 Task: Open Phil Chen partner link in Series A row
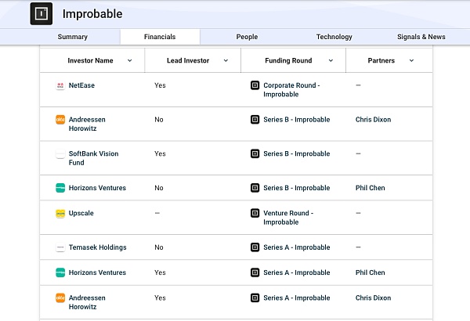click(x=370, y=272)
